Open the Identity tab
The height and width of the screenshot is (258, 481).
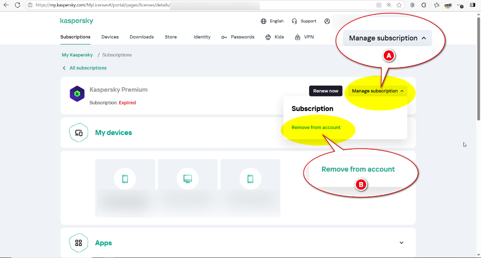202,37
